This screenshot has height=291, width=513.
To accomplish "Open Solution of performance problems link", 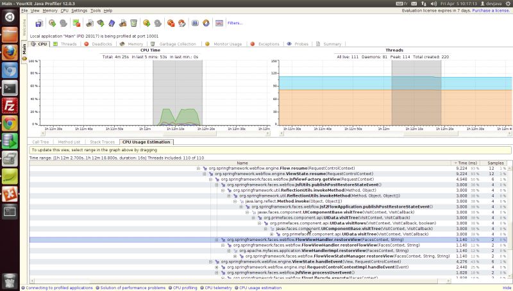I will point(133,288).
